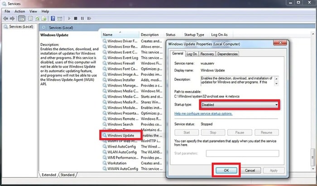Open Help via the blue question-mark icon
317x186 pixels.
tap(53, 19)
